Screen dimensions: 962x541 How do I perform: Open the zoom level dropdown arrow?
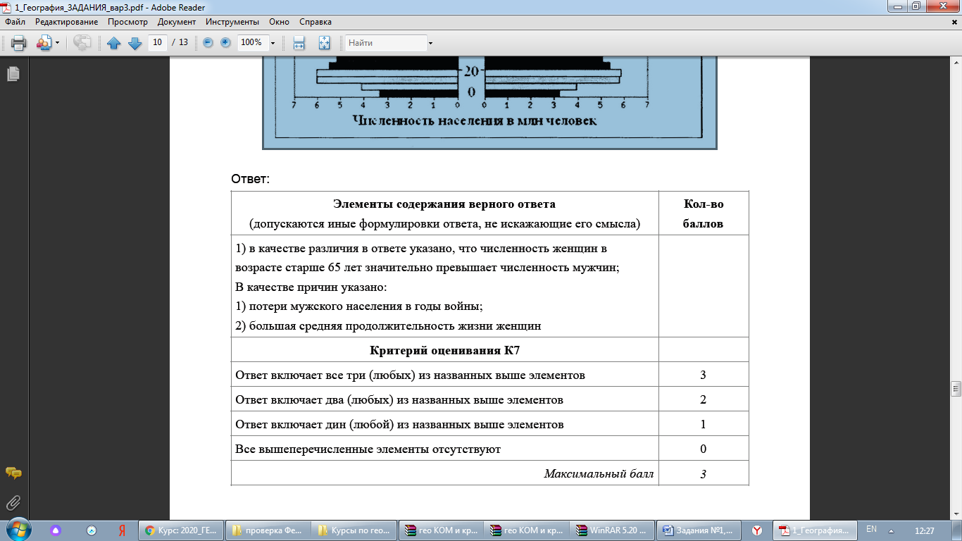point(273,43)
